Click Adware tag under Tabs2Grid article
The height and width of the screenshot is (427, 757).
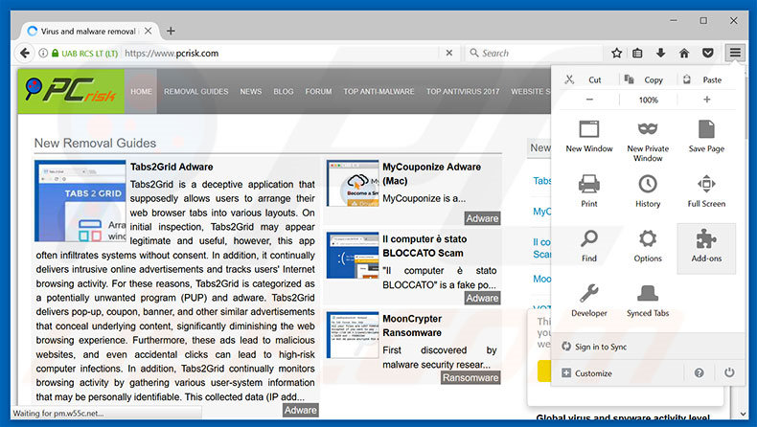(300, 410)
